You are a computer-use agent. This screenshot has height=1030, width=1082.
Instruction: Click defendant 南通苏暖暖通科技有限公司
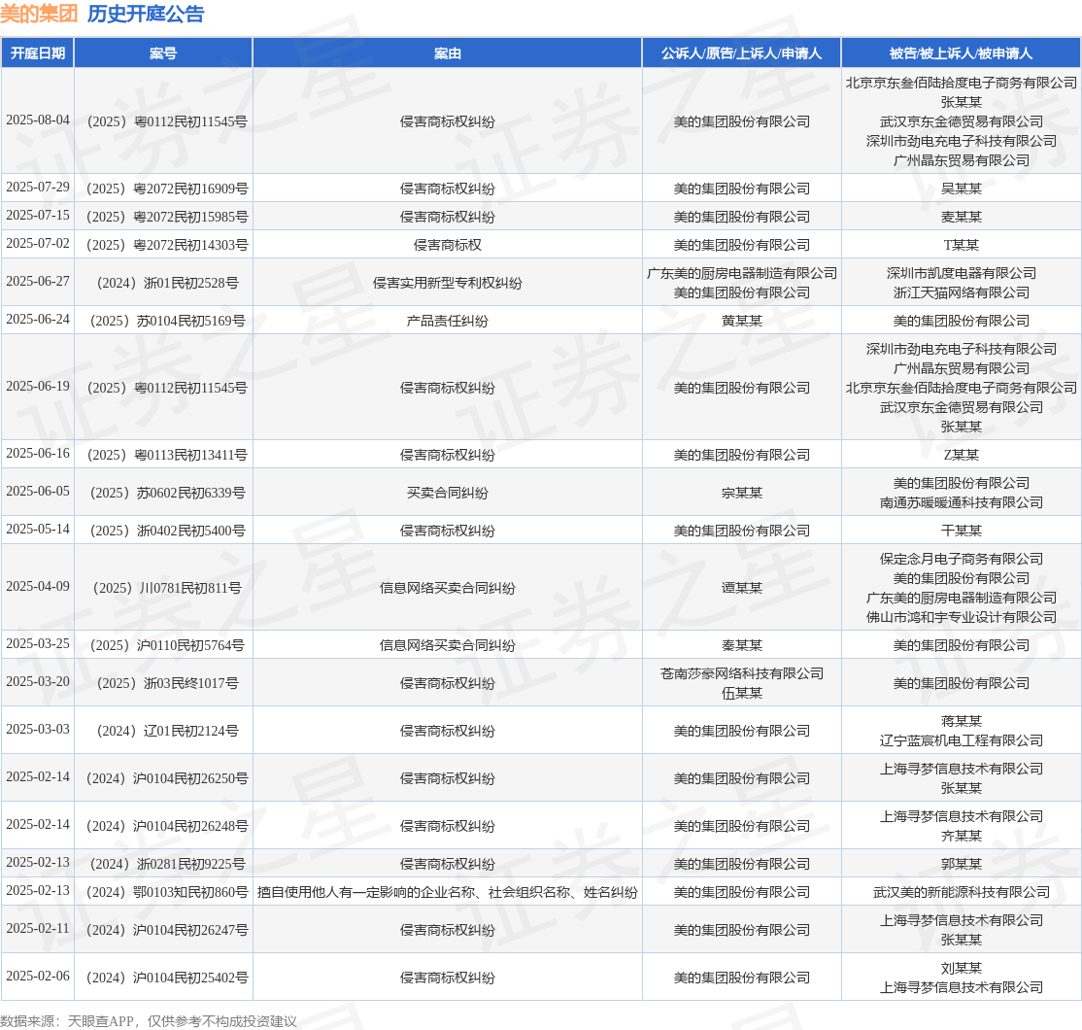[962, 502]
